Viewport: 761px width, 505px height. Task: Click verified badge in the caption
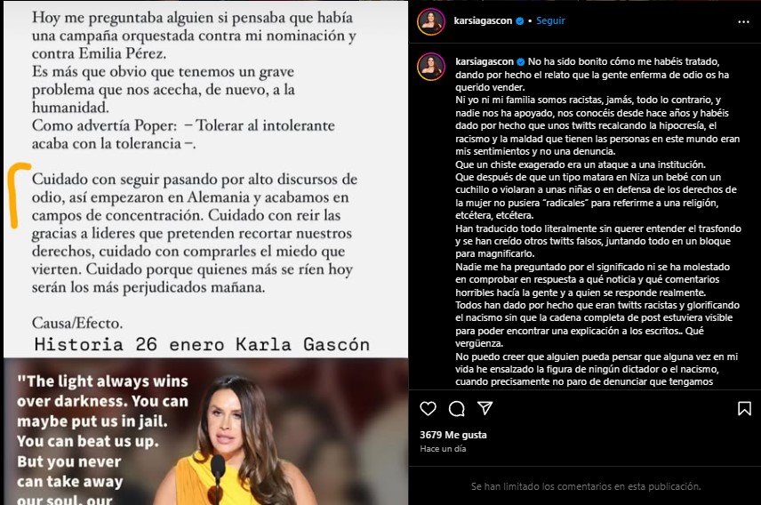click(x=521, y=61)
